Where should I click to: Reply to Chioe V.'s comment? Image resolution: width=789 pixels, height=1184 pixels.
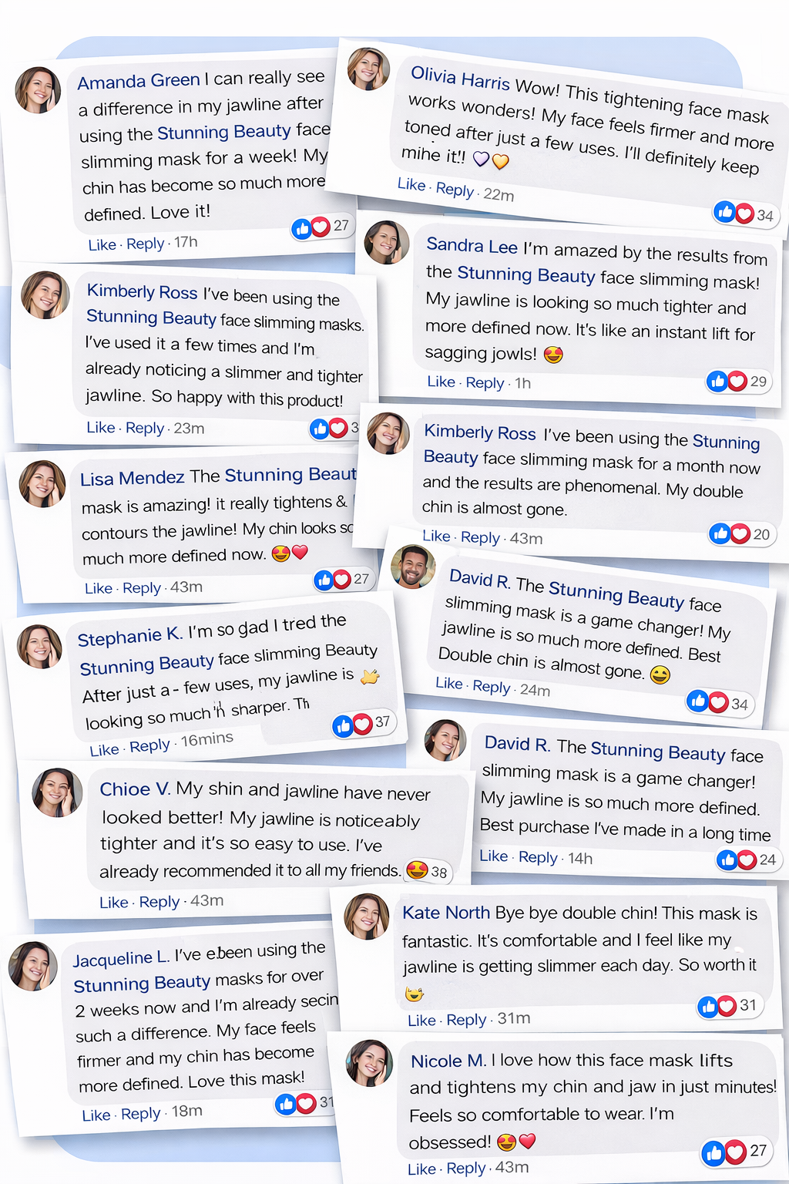pyautogui.click(x=159, y=902)
